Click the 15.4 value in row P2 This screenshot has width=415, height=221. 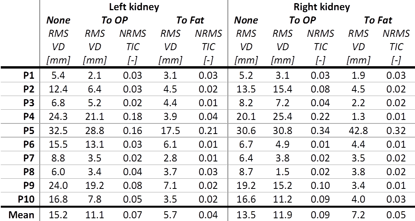click(283, 89)
